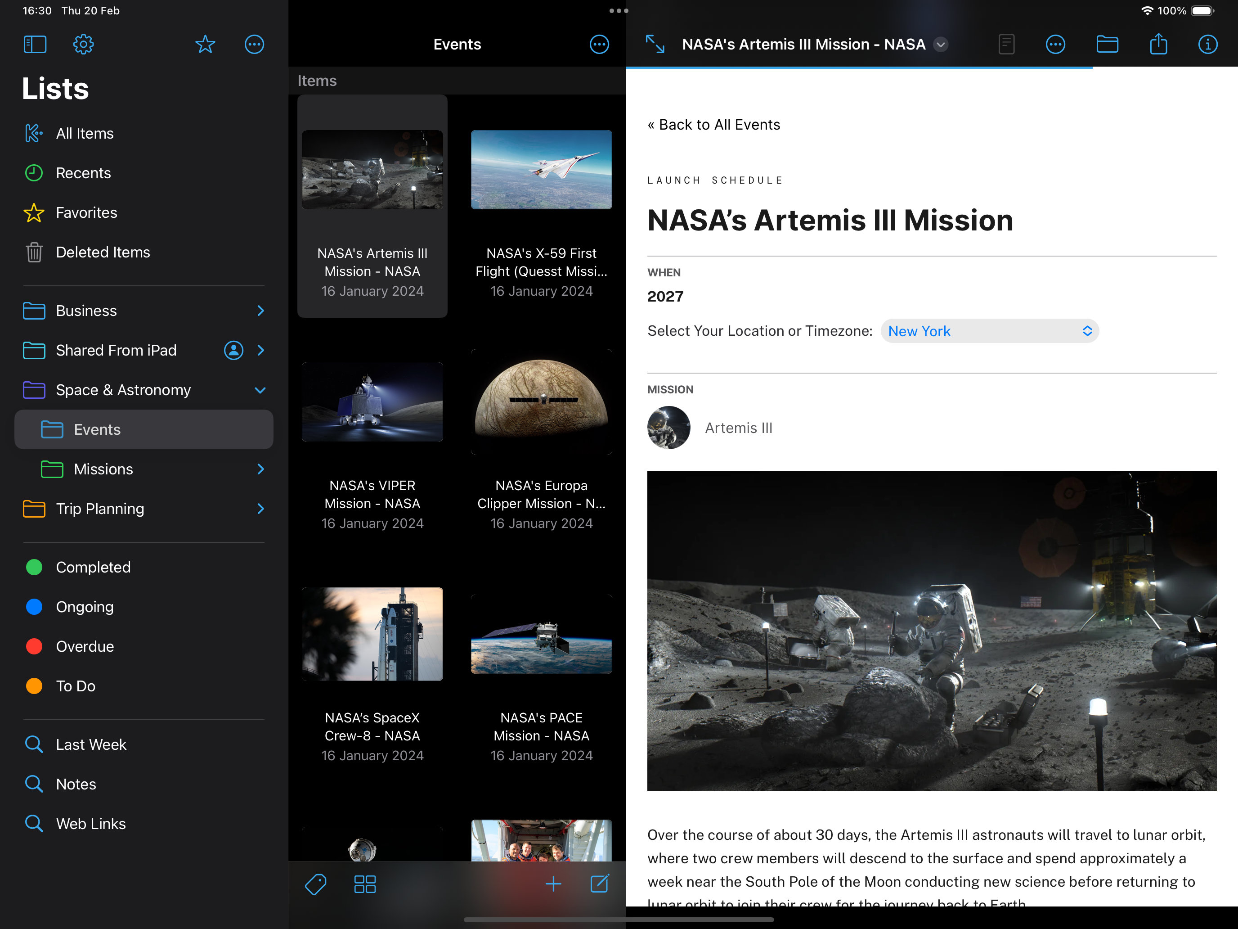Open the Web Links saved search
The image size is (1238, 929).
[x=144, y=824]
